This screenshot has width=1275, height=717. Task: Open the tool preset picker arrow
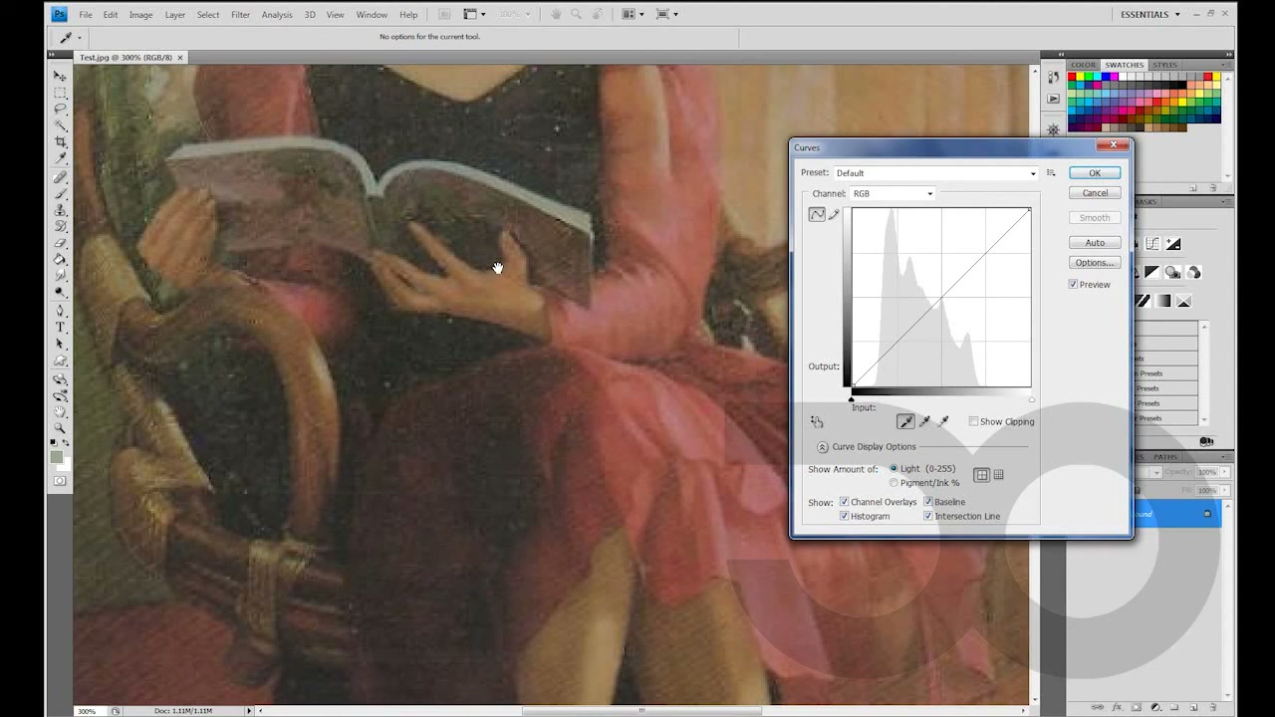coord(80,38)
